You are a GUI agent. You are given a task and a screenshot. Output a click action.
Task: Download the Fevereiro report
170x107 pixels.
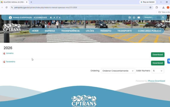click(x=158, y=63)
